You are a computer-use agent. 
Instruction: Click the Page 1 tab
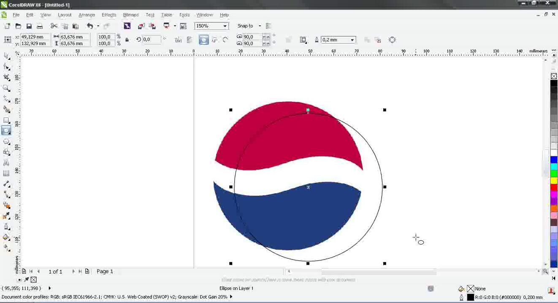point(105,271)
